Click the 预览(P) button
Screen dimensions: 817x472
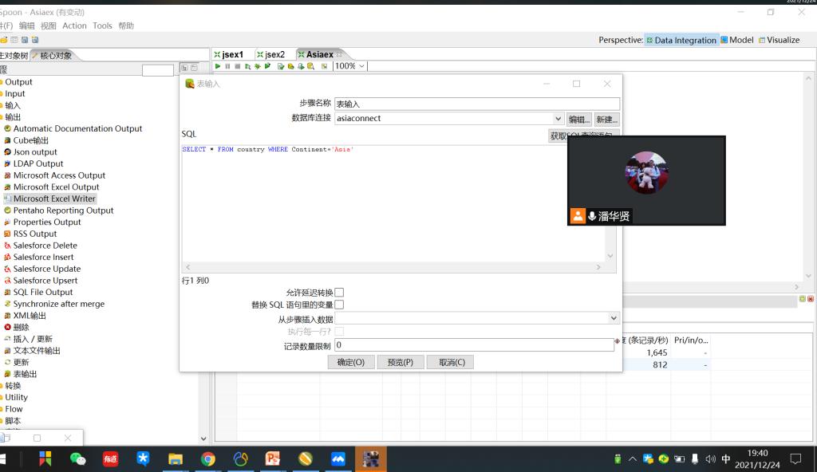coord(401,362)
